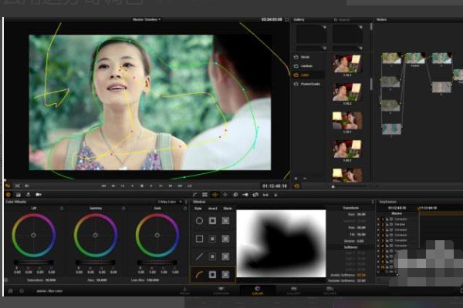Switch to the Color page tab

258,290
